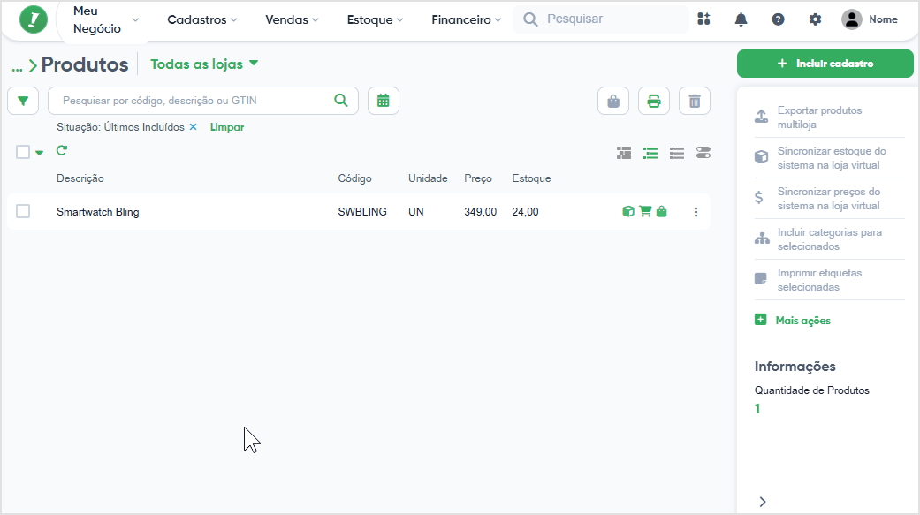The image size is (920, 515).
Task: Open the calendar date filter
Action: 383,101
